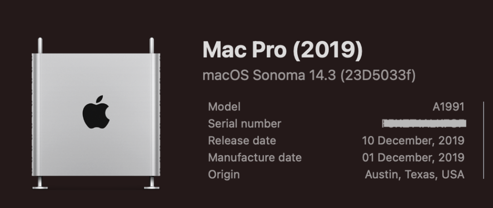The height and width of the screenshot is (208, 493).
Task: Click the Apple logo on the Mac Pro
Action: coord(96,112)
